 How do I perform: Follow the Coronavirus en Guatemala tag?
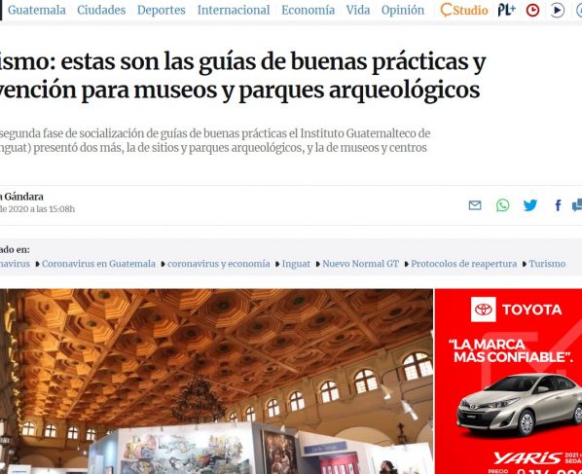click(x=98, y=264)
